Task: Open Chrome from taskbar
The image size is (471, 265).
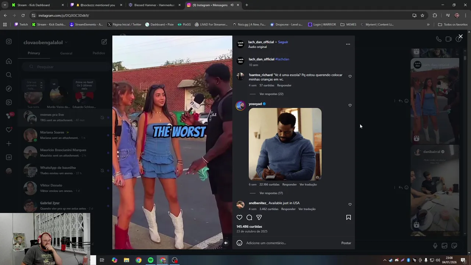Action: point(138,260)
